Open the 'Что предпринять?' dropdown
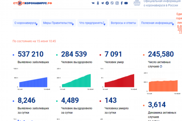This screenshot has width=182, height=121. point(92,23)
